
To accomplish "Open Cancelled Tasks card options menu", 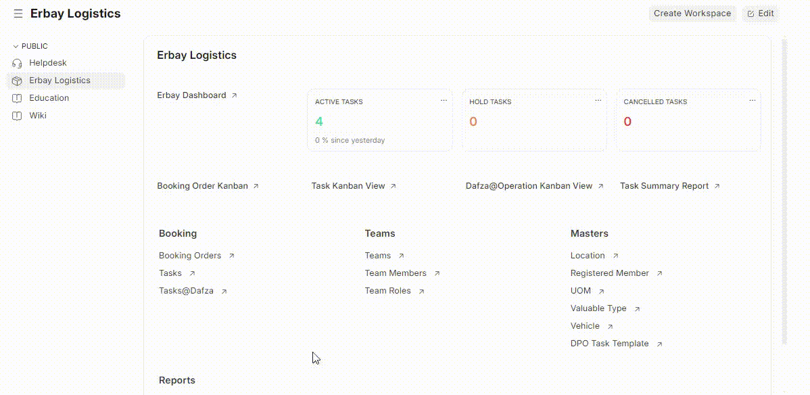I will click(x=753, y=101).
